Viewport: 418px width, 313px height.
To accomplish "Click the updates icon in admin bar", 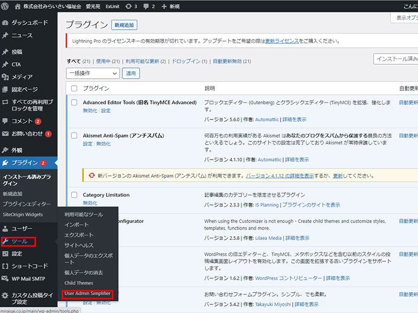I will [128, 6].
